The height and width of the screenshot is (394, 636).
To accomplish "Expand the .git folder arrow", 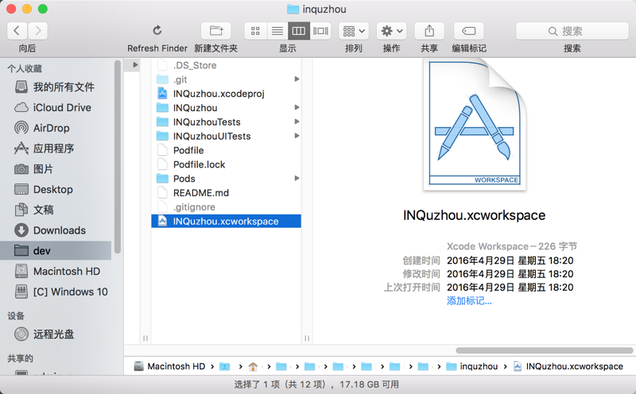I will pyautogui.click(x=297, y=79).
